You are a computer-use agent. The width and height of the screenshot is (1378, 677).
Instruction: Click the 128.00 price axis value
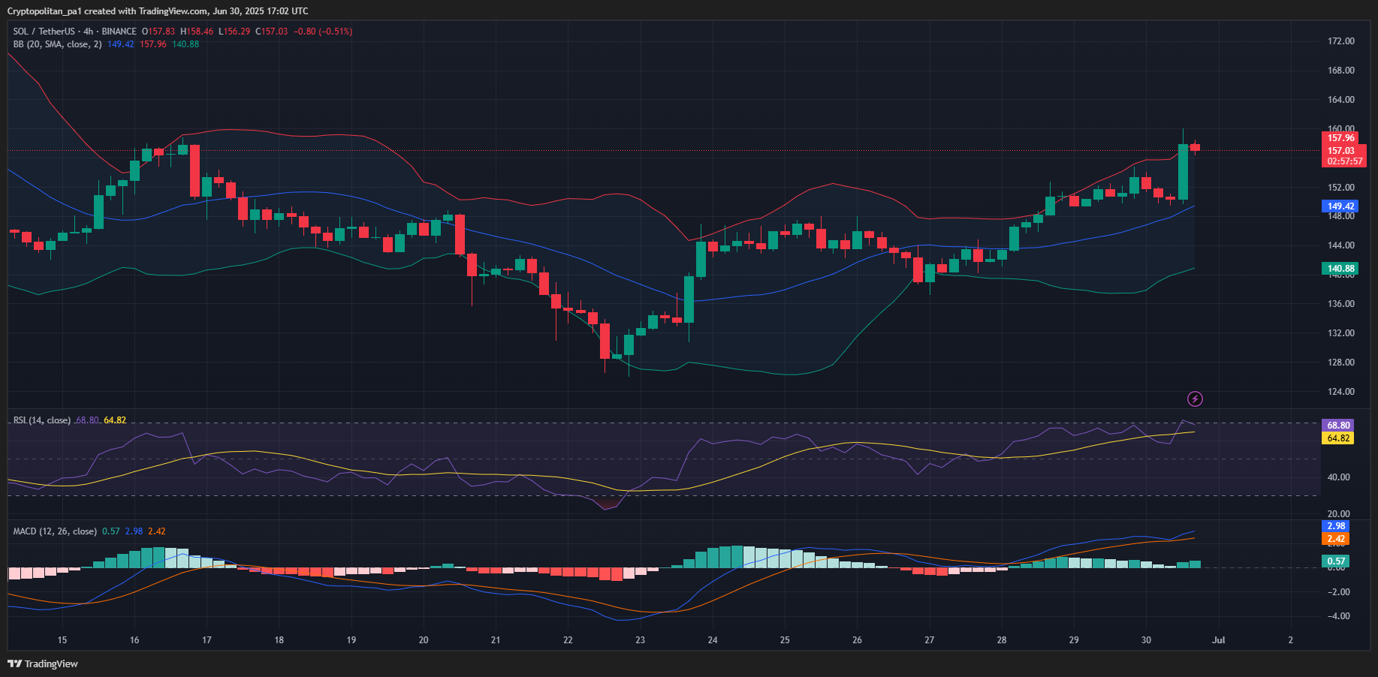[x=1341, y=363]
